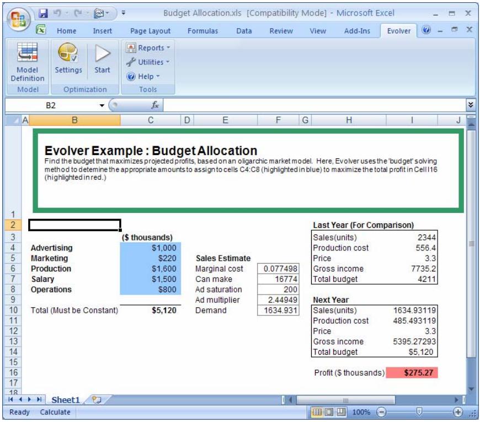Viewport: 480px width, 422px height.
Task: Open the Evolver Model Definition dialog
Action: (x=27, y=62)
